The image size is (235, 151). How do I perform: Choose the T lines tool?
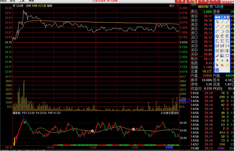[227, 41]
